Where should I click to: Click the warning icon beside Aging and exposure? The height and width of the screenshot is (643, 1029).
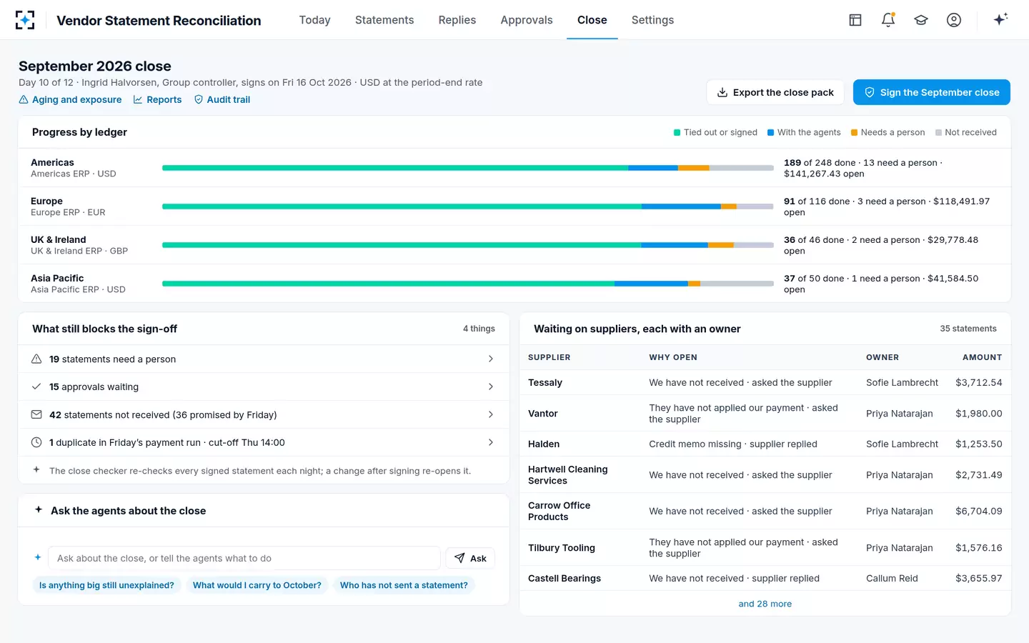[24, 100]
